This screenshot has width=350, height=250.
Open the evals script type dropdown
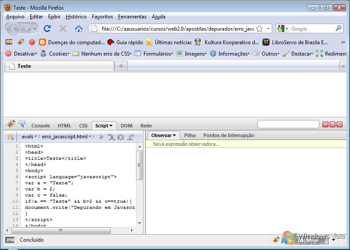[29, 137]
